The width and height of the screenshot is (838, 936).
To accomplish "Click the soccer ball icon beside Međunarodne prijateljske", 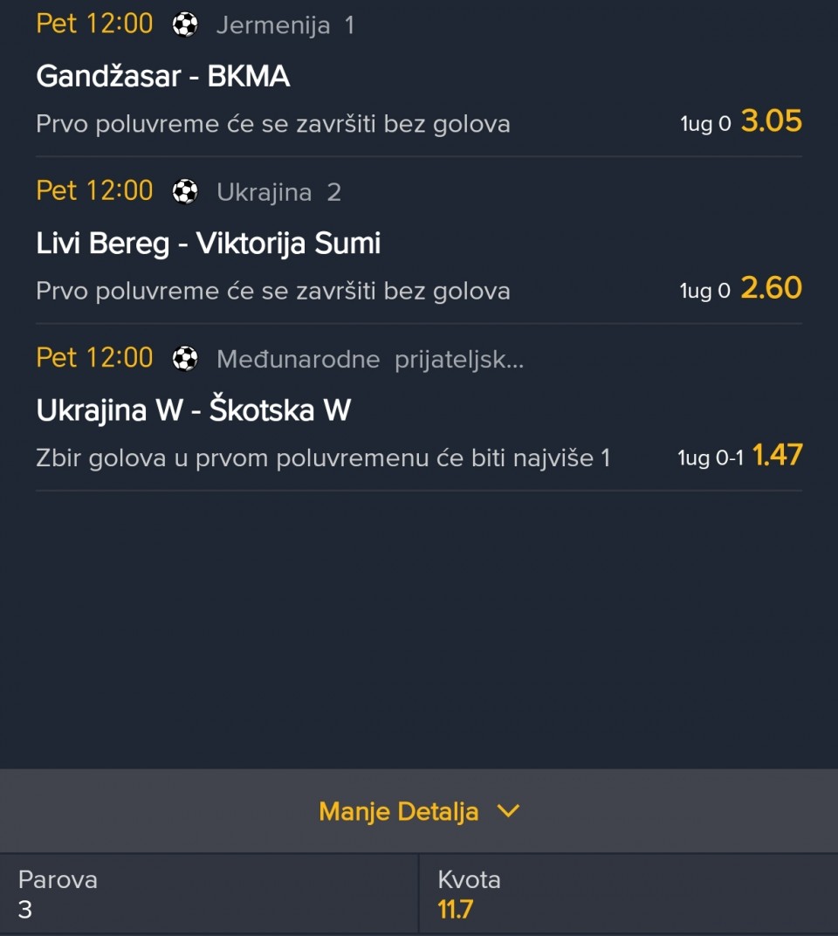I will (185, 358).
